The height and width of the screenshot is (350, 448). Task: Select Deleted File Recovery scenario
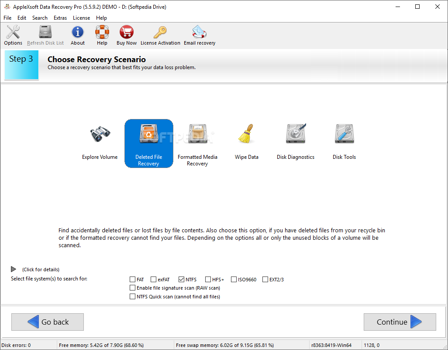tap(148, 143)
